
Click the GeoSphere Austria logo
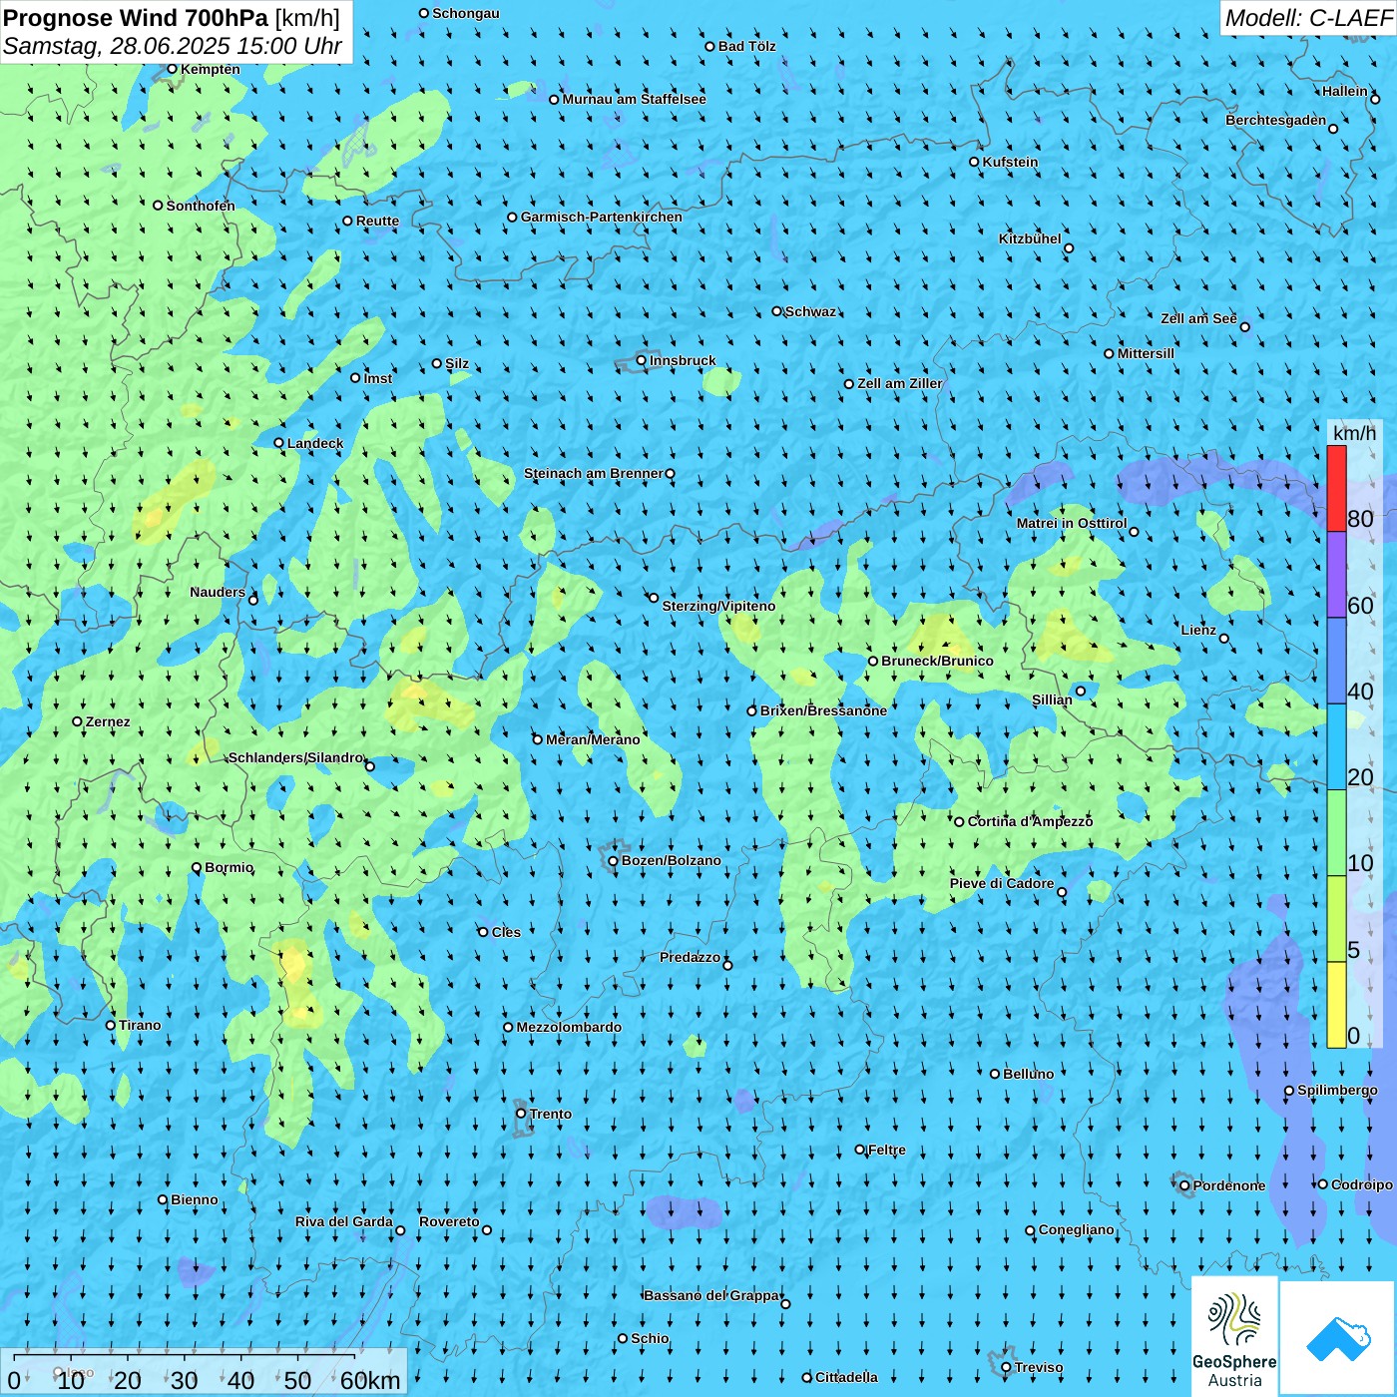pyautogui.click(x=1234, y=1336)
